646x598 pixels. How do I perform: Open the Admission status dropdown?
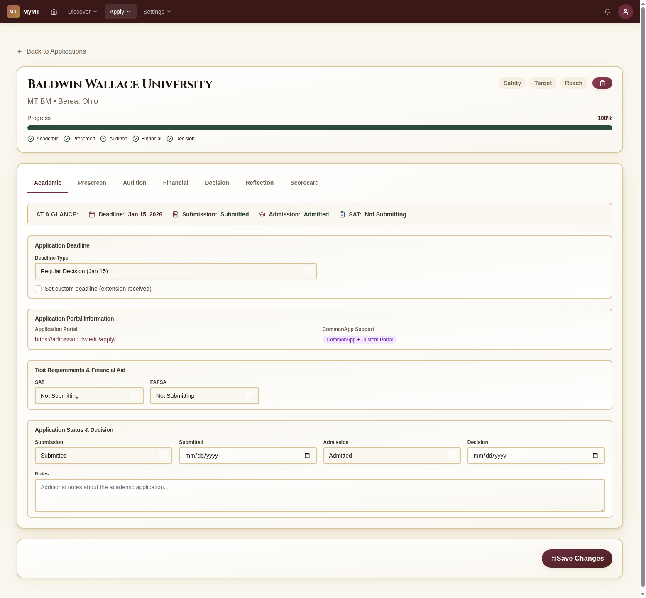[392, 456]
